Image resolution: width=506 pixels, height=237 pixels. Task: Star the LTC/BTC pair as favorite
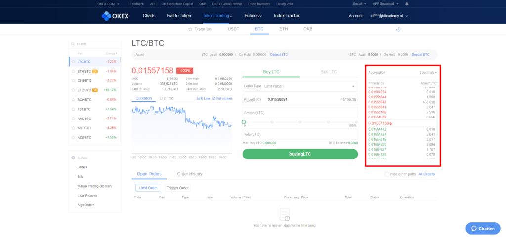tap(73, 62)
